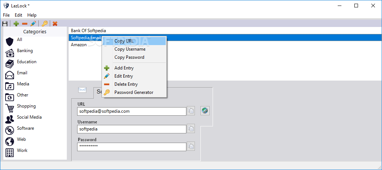Copy URL using button beside URL field

coord(191,111)
